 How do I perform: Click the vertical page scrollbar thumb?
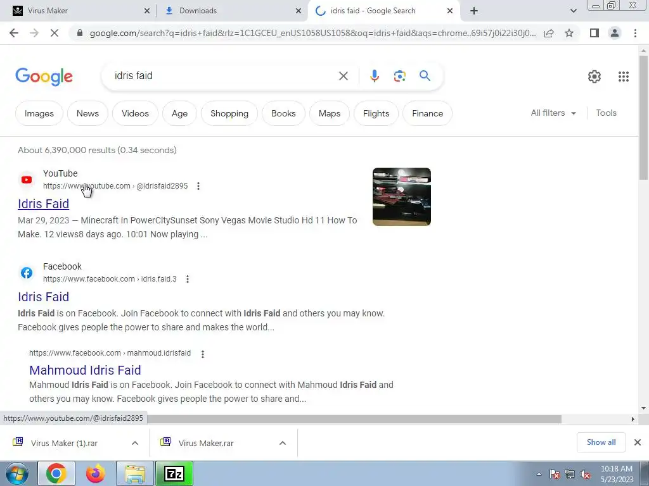[x=643, y=117]
